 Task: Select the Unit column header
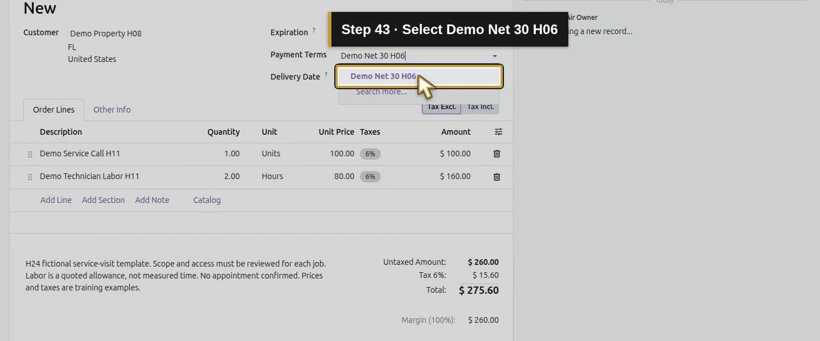point(269,132)
